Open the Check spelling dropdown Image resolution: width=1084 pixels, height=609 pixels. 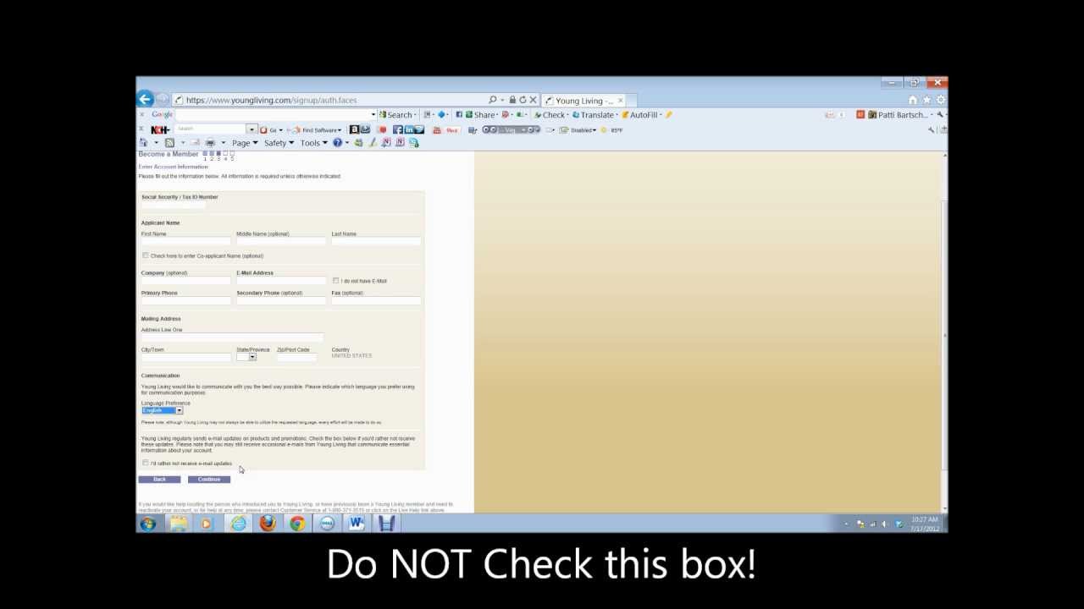(552, 115)
